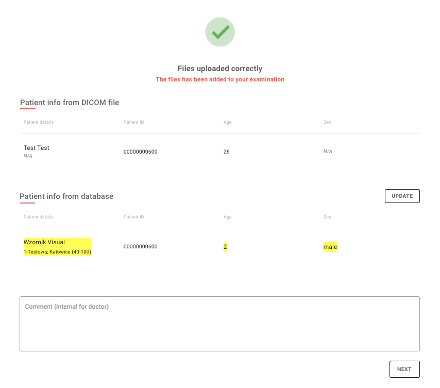Click the Age column header in database table
Image resolution: width=440 pixels, height=388 pixels.
pyautogui.click(x=227, y=217)
